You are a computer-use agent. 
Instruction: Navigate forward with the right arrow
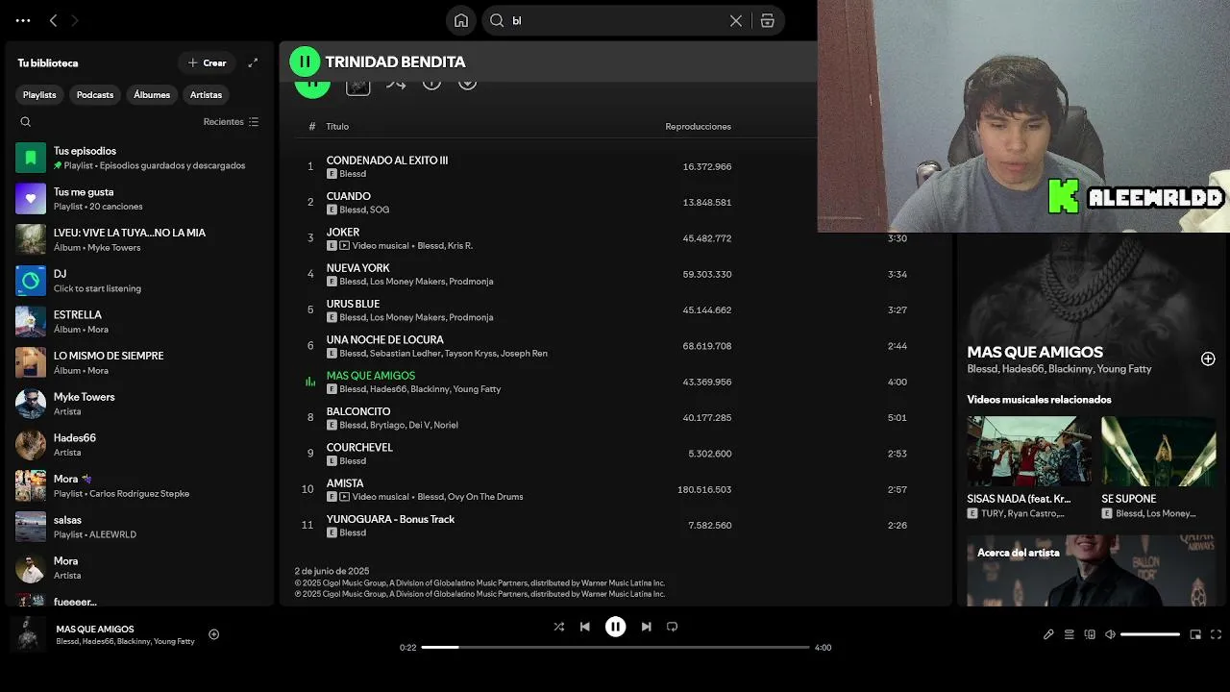coord(75,20)
